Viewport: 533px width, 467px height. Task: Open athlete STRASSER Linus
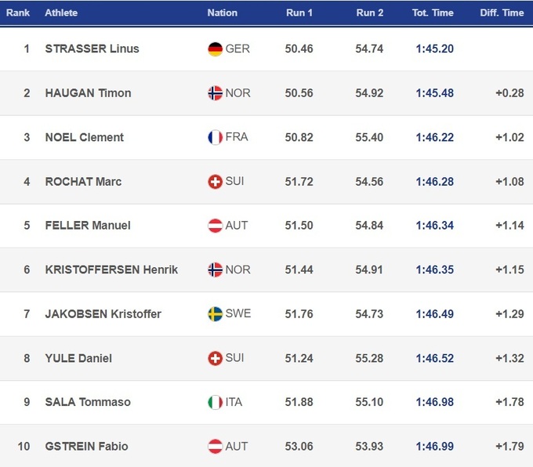92,49
